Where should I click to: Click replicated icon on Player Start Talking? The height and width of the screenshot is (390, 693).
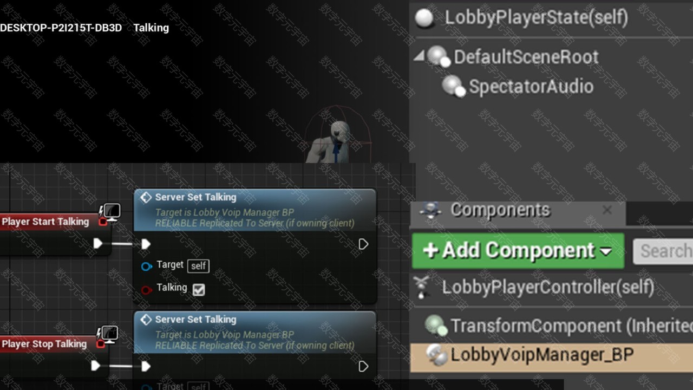[110, 212]
